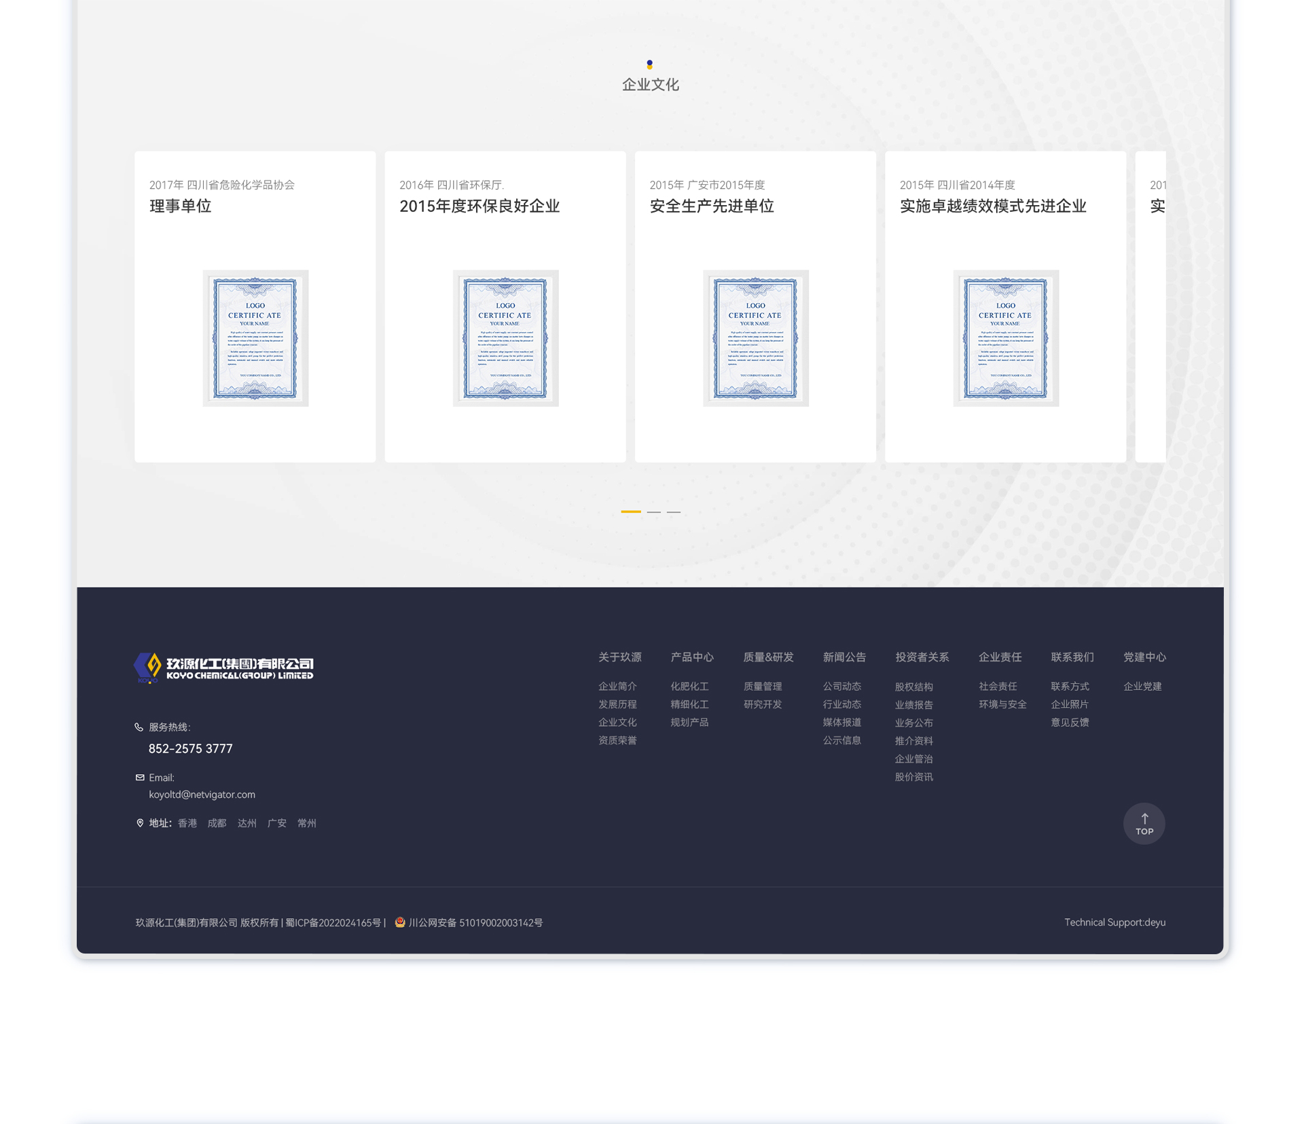
Task: Click the 蜀ICP备2022024165号 registration link
Action: pos(333,922)
